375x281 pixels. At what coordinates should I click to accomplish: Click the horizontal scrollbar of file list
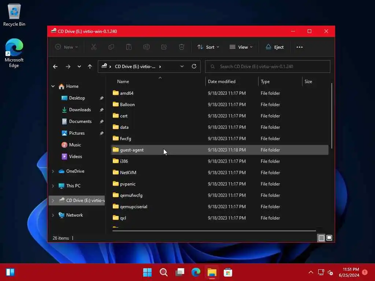point(214,231)
